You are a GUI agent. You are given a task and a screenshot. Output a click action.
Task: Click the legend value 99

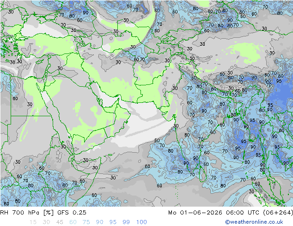pyautogui.click(x=126, y=222)
